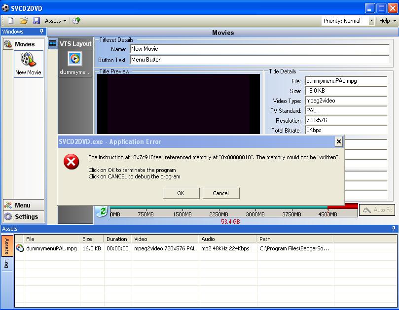Sort assets by Duration column header
The width and height of the screenshot is (399, 310).
click(x=117, y=239)
